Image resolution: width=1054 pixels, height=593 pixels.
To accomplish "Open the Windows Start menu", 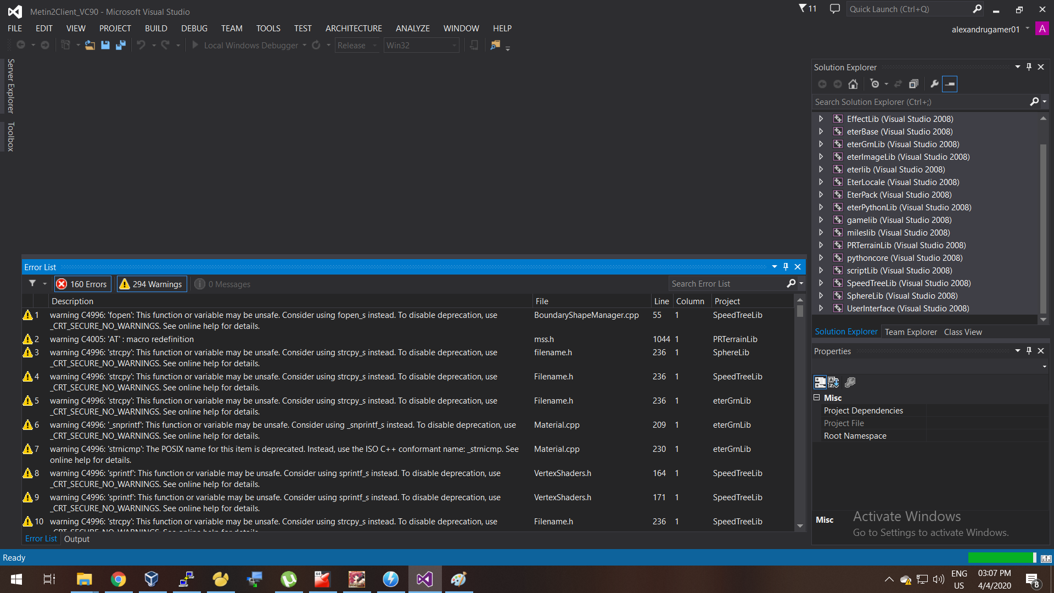I will tap(16, 579).
